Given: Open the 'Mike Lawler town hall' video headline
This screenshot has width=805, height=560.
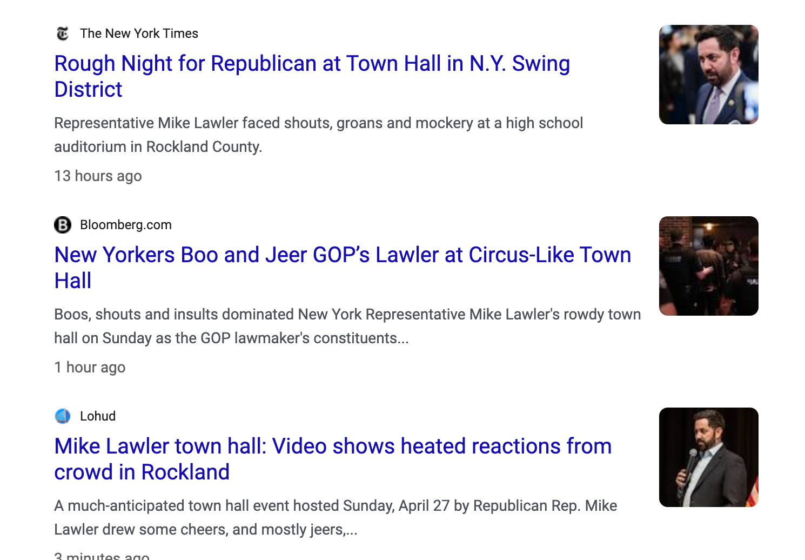Looking at the screenshot, I should [333, 447].
